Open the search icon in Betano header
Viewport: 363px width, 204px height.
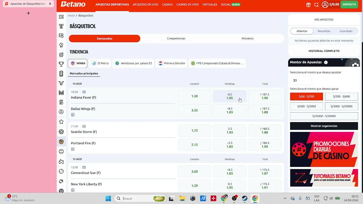coord(316,5)
